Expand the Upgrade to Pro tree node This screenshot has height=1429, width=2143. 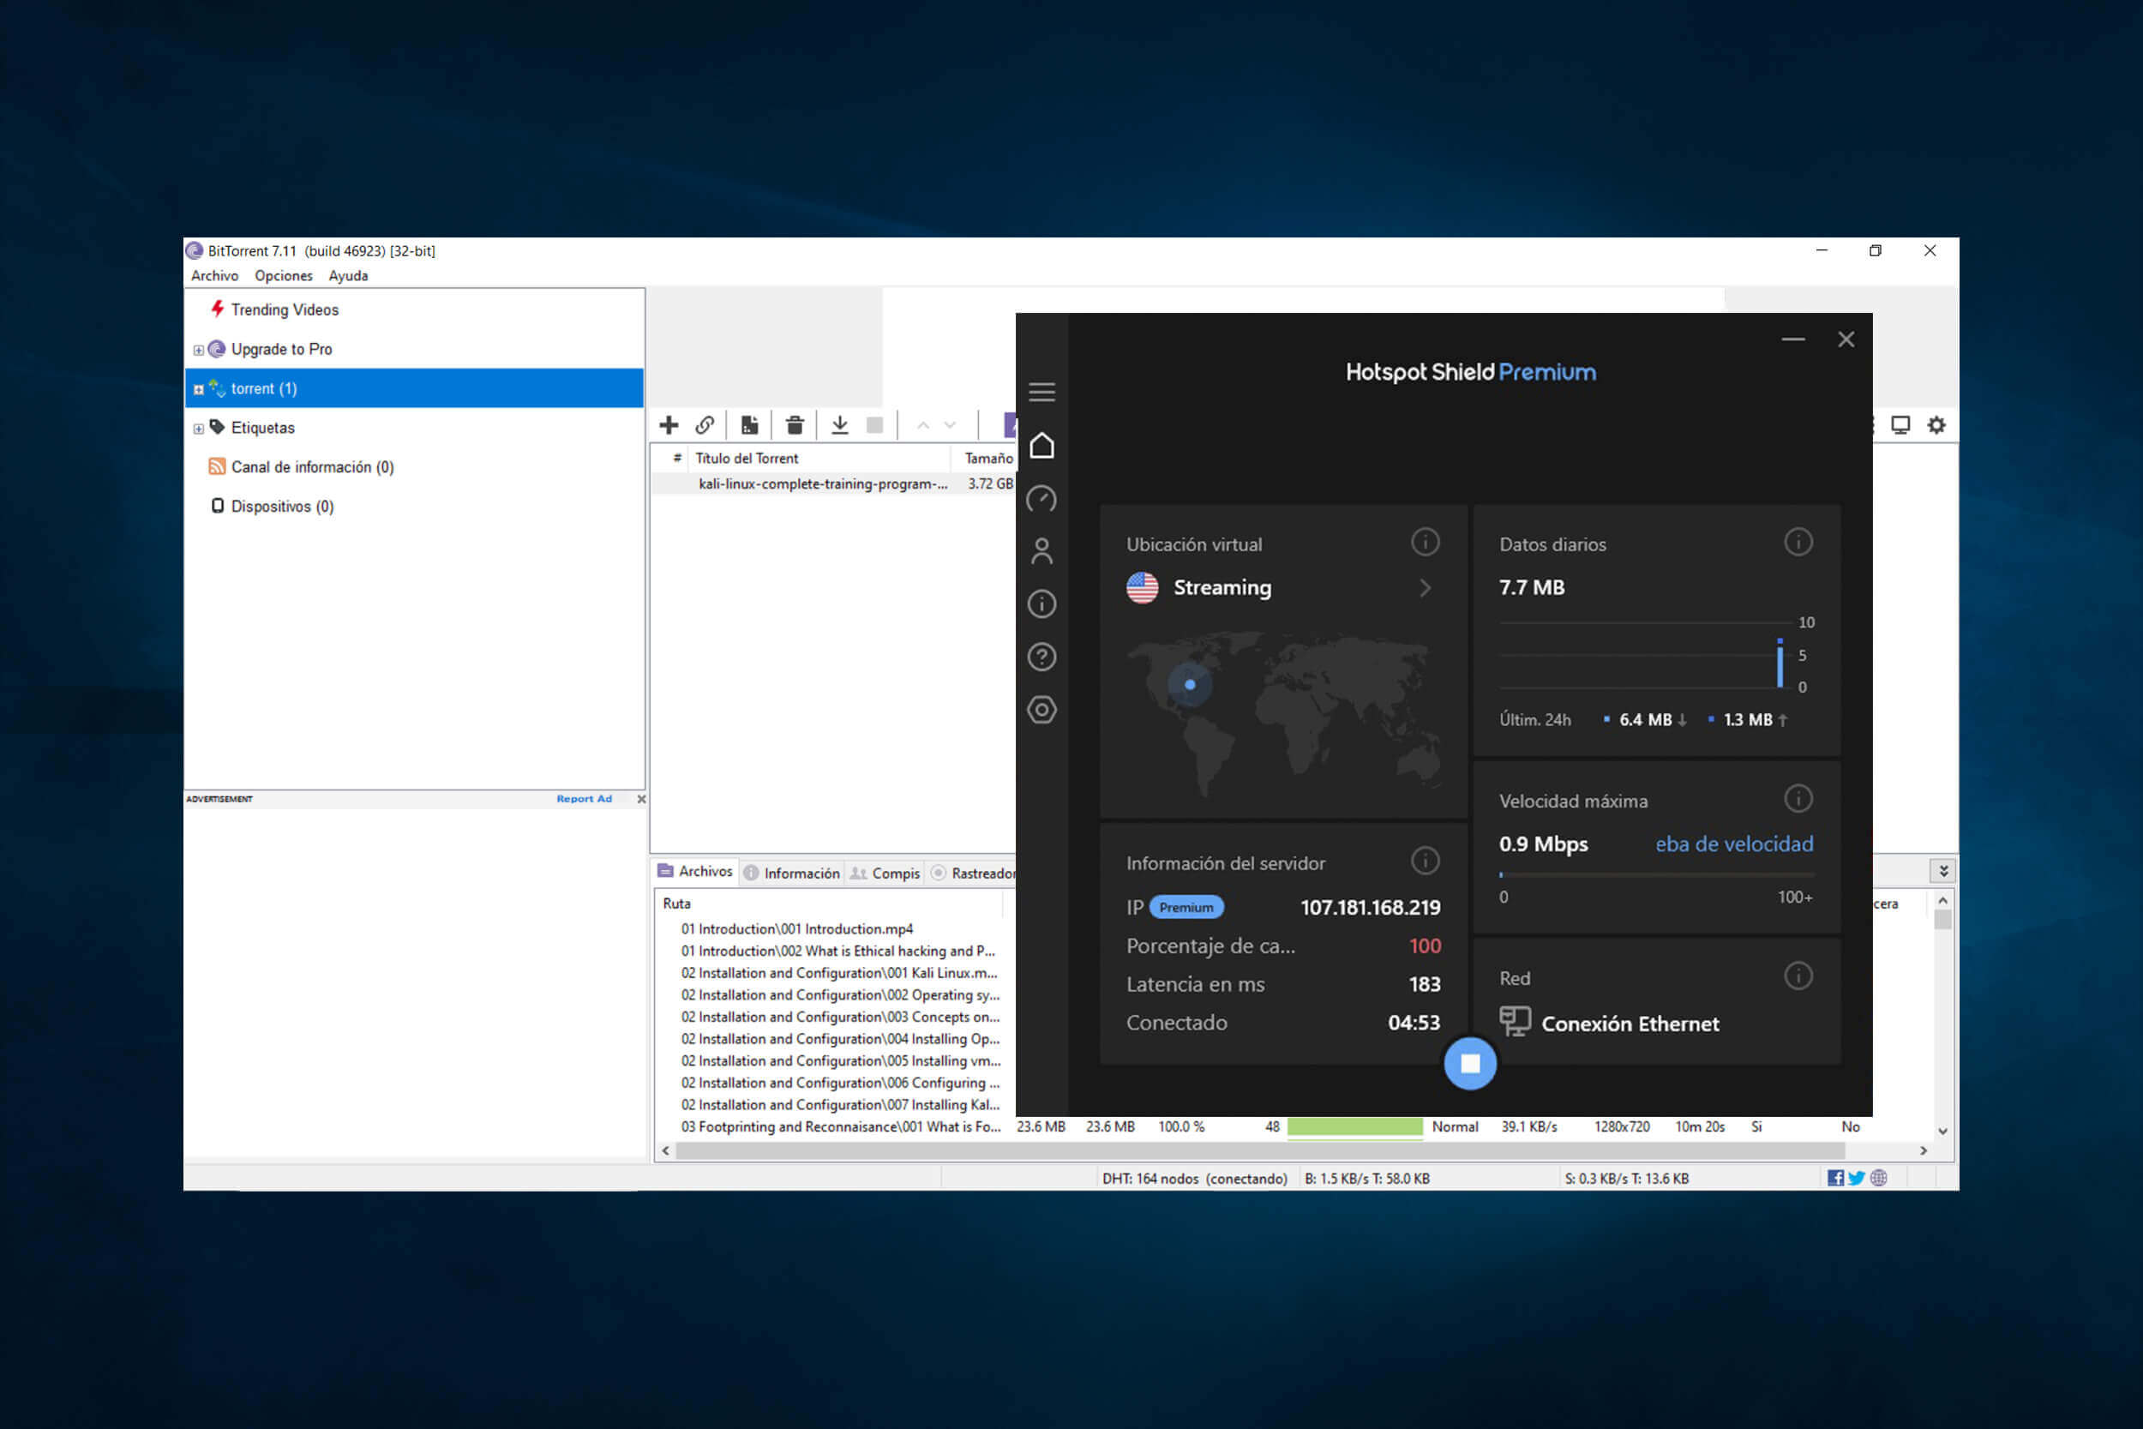click(199, 350)
